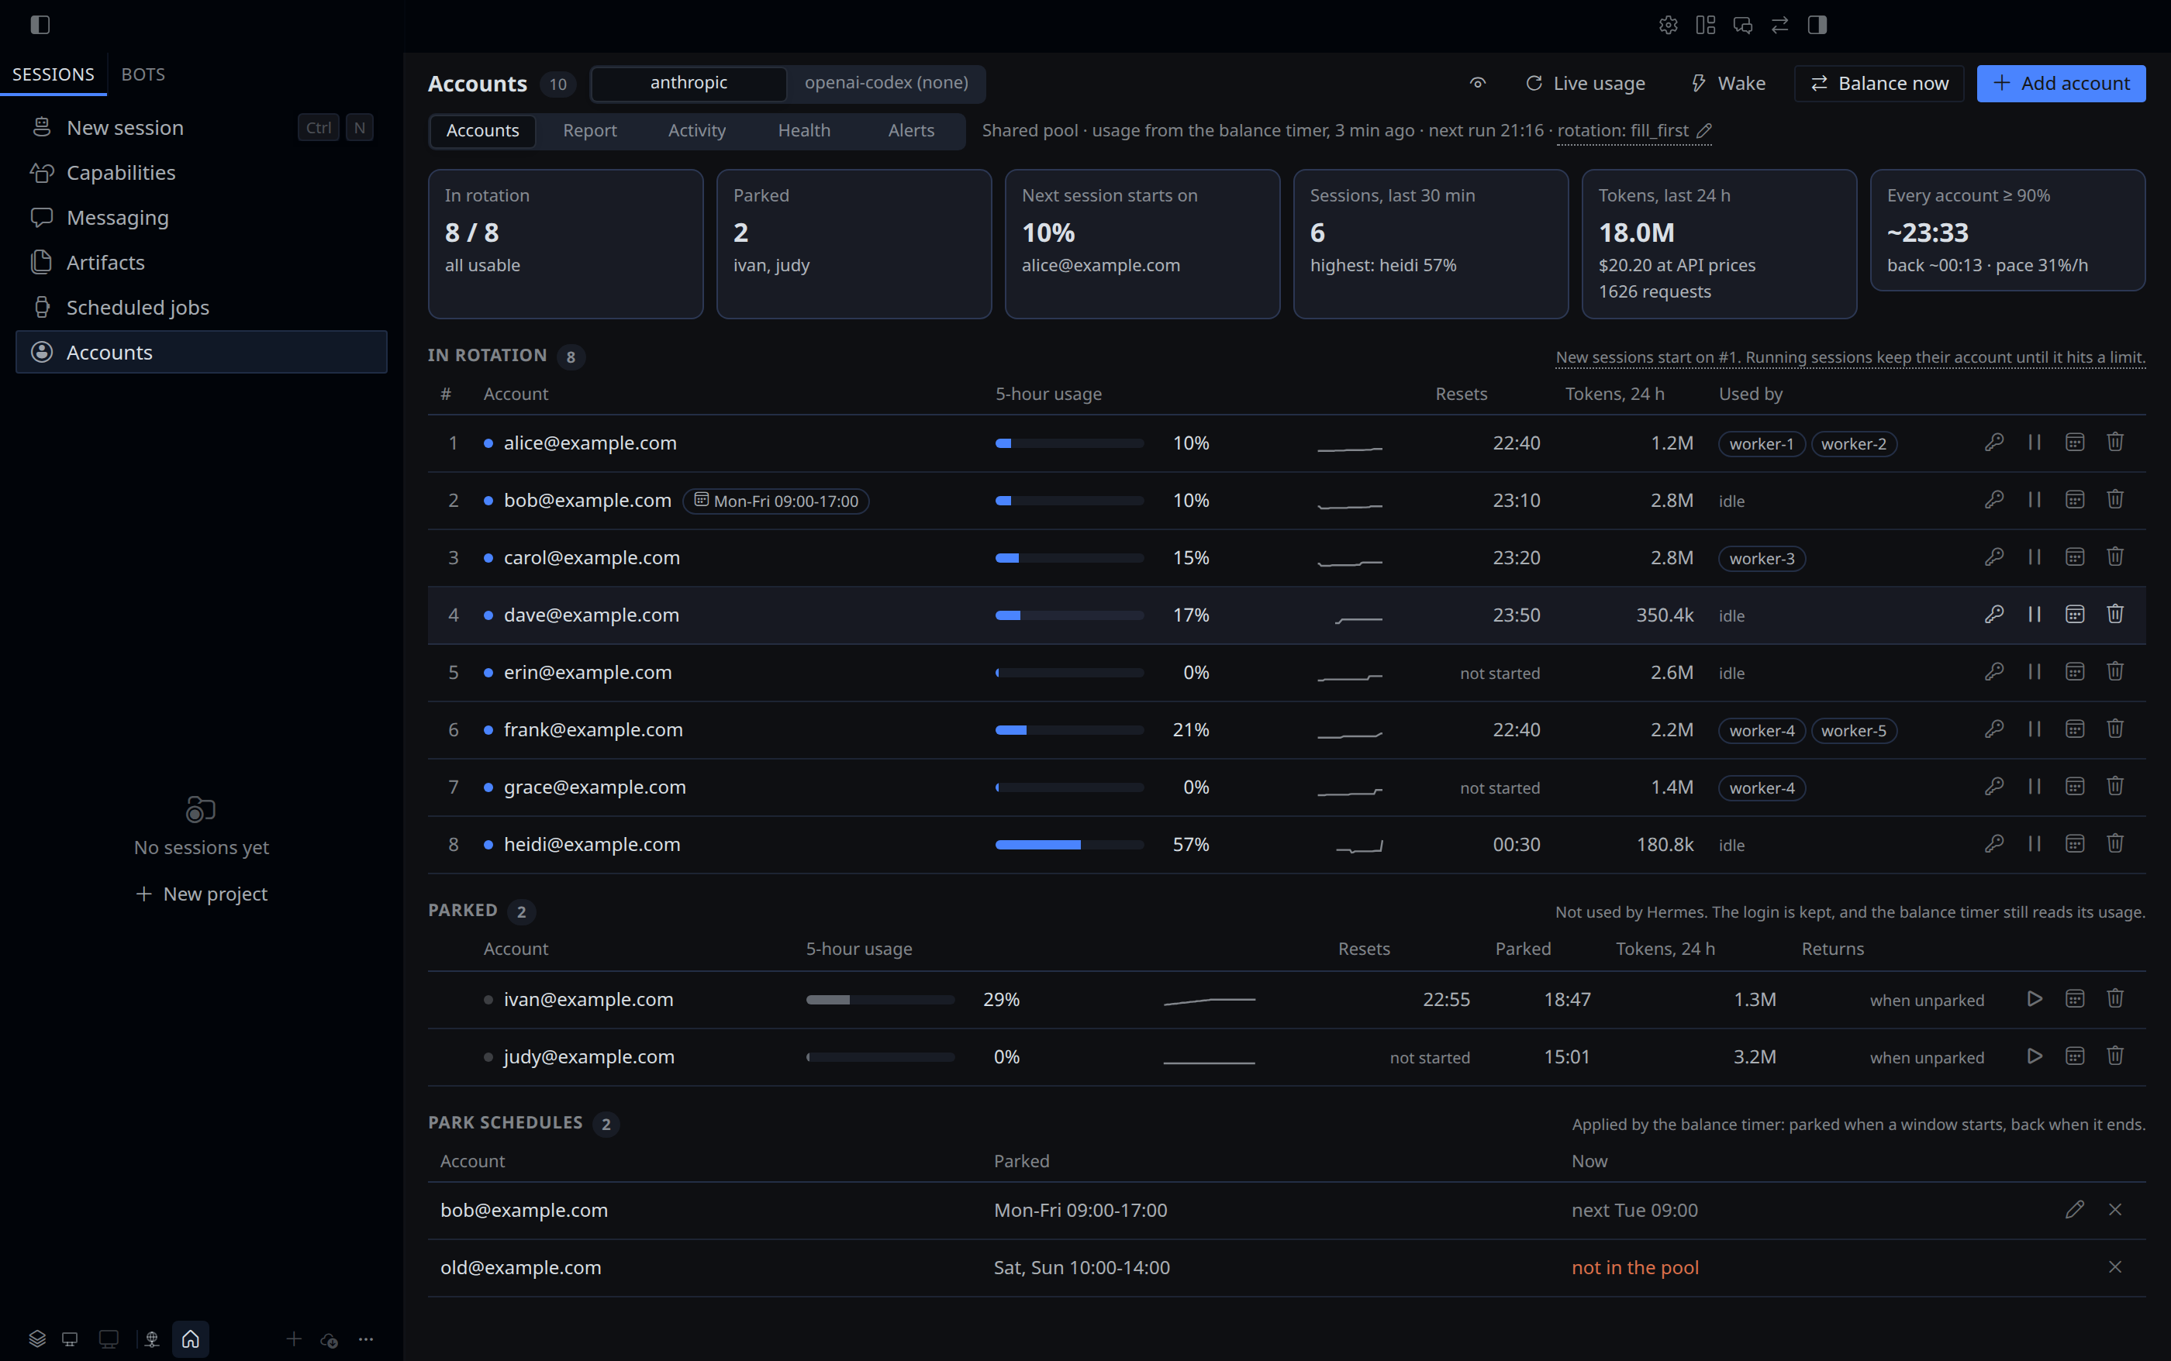Pause the frank@example.com account
This screenshot has height=1361, width=2171.
point(2034,729)
